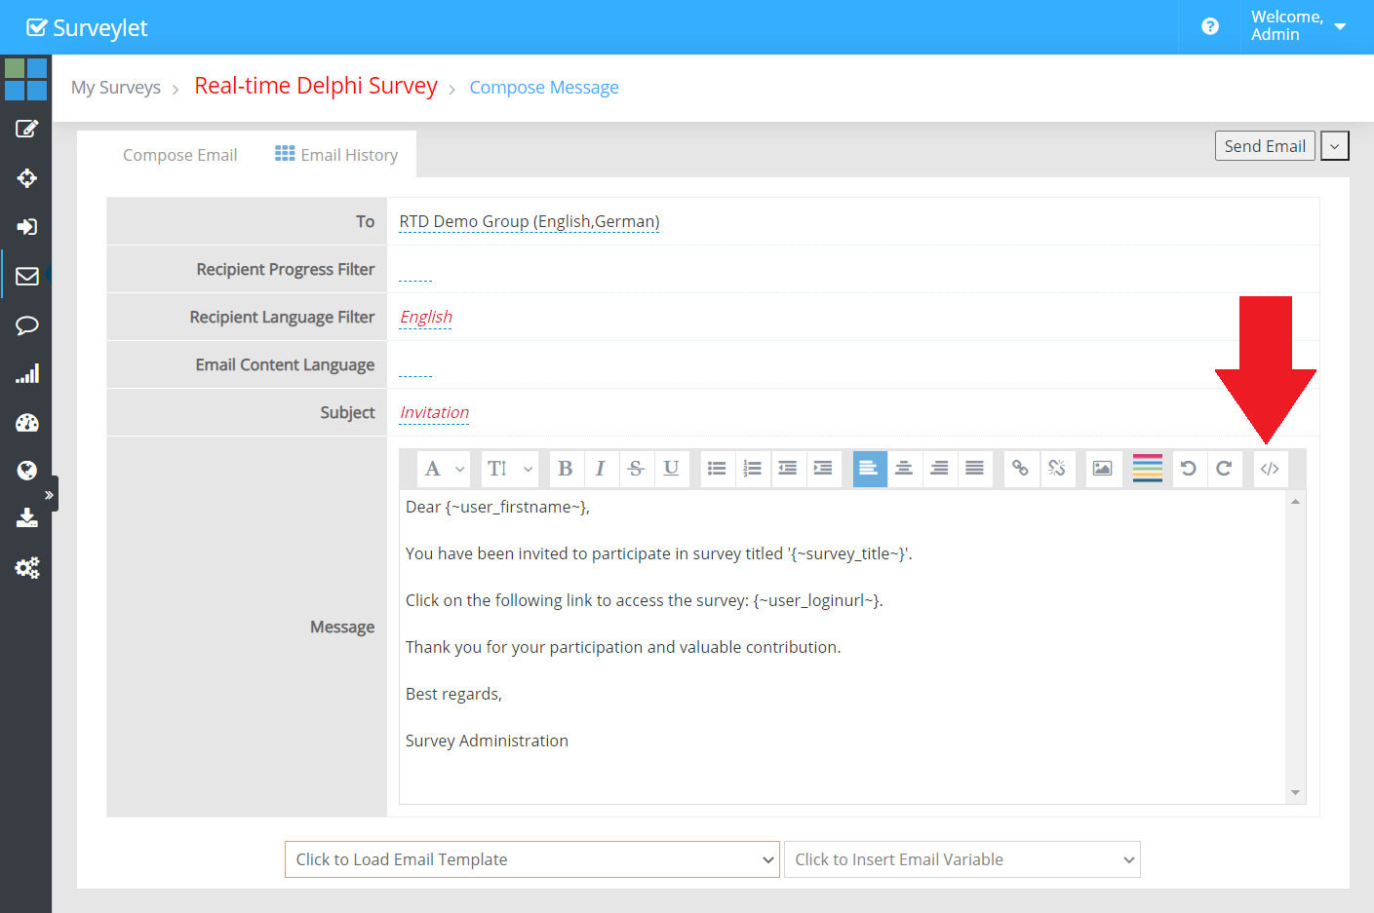Open the Welcome, Admin user menu
This screenshot has height=913, width=1374.
pos(1299,26)
